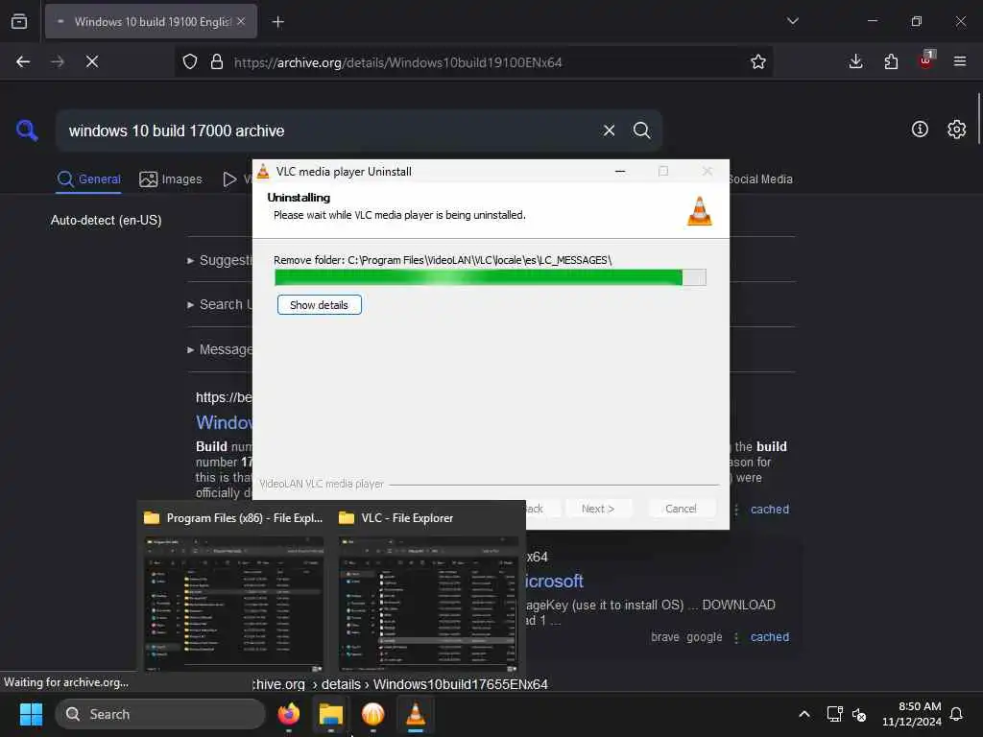Click the tracking protection shield icon

coord(190,61)
